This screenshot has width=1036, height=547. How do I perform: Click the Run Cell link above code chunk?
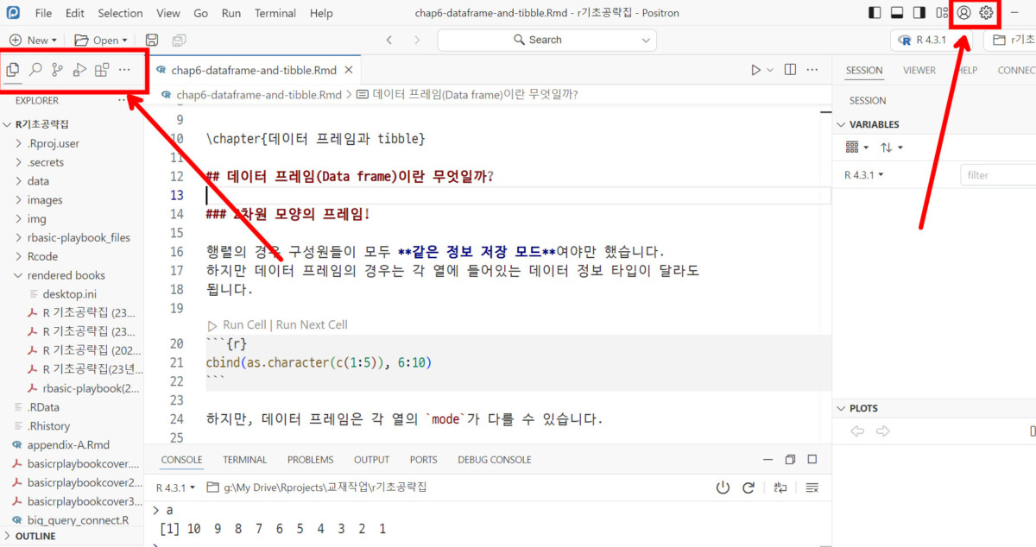(x=245, y=324)
